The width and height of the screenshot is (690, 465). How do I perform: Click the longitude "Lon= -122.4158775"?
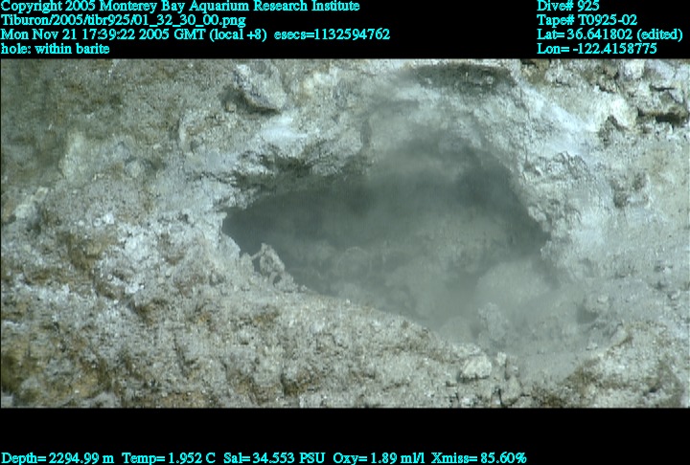[x=596, y=49]
